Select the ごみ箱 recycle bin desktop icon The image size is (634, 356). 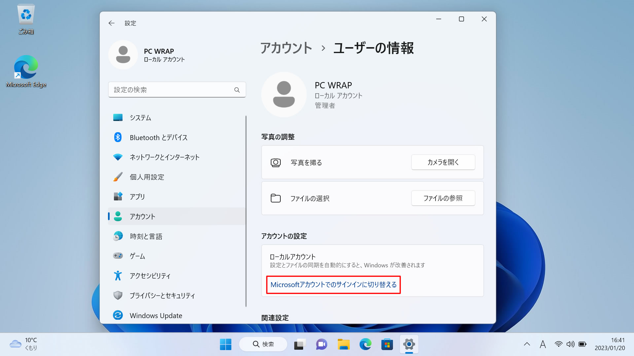[26, 19]
